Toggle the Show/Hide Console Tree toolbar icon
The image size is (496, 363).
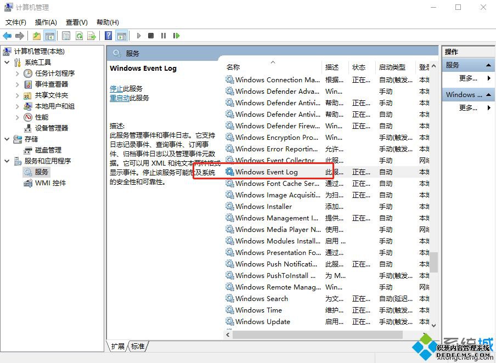50,36
